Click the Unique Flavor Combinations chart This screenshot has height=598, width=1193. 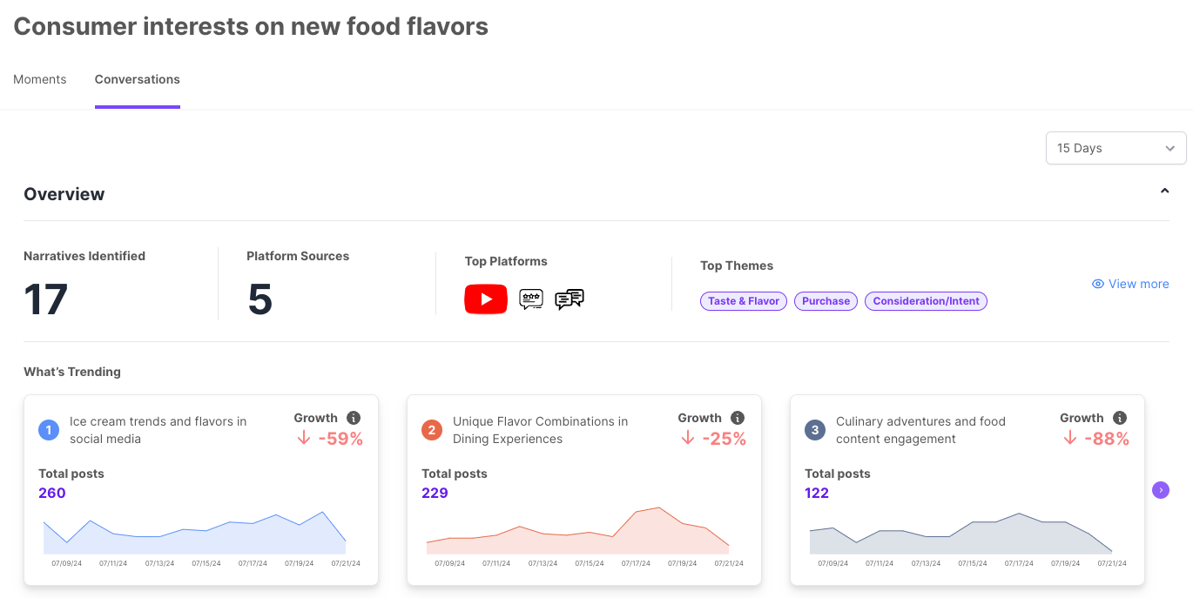[577, 533]
